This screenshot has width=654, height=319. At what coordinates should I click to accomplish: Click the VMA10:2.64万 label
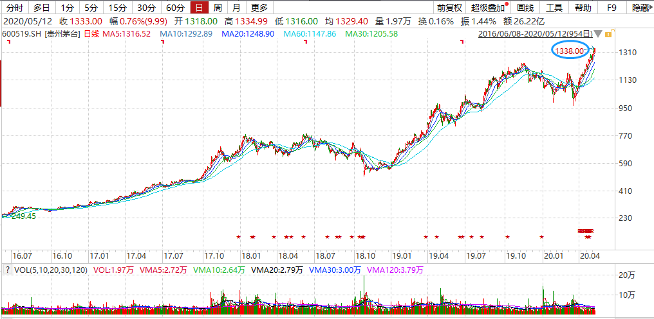(220, 270)
